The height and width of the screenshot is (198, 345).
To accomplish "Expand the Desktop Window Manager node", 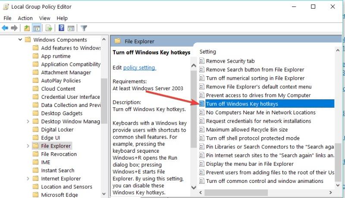I will coord(28,121).
